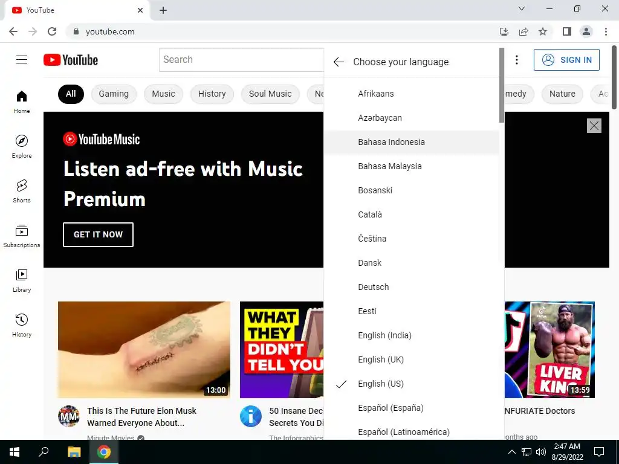Image resolution: width=619 pixels, height=464 pixels.
Task: Click the address bar URL
Action: [x=110, y=31]
